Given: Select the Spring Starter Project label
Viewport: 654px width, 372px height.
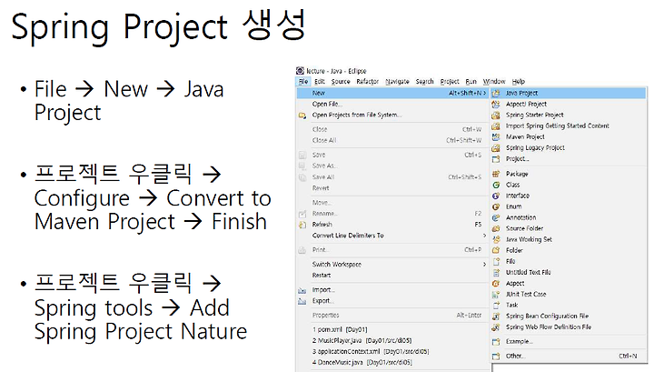Looking at the screenshot, I should coord(535,115).
